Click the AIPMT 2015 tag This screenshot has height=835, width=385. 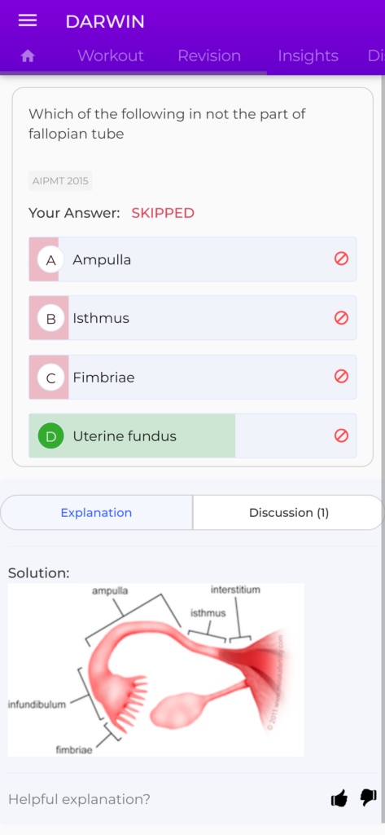[60, 181]
